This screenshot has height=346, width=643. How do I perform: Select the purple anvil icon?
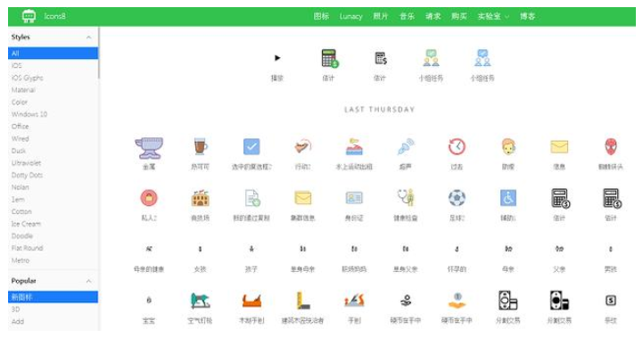click(x=149, y=147)
